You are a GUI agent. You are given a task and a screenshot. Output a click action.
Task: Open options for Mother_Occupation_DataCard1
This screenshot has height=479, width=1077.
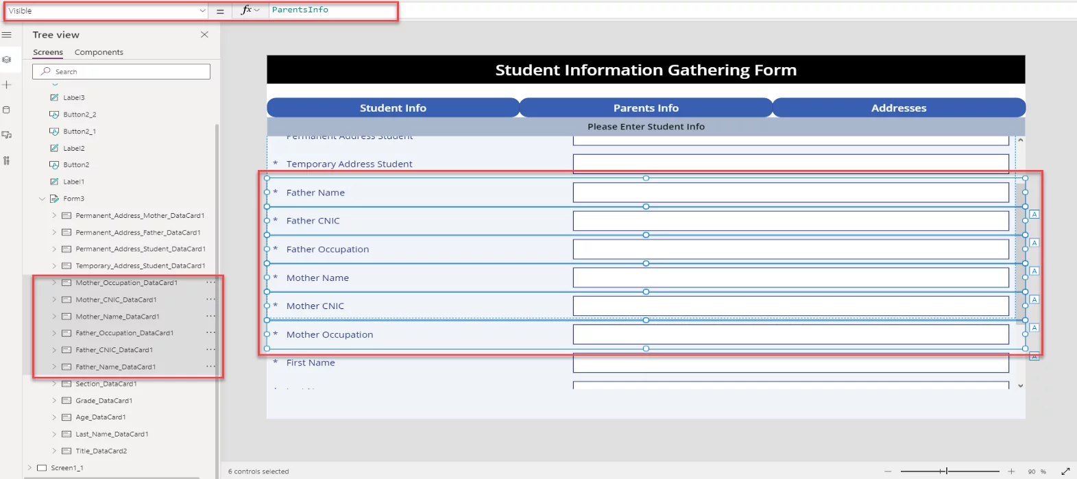click(x=210, y=282)
